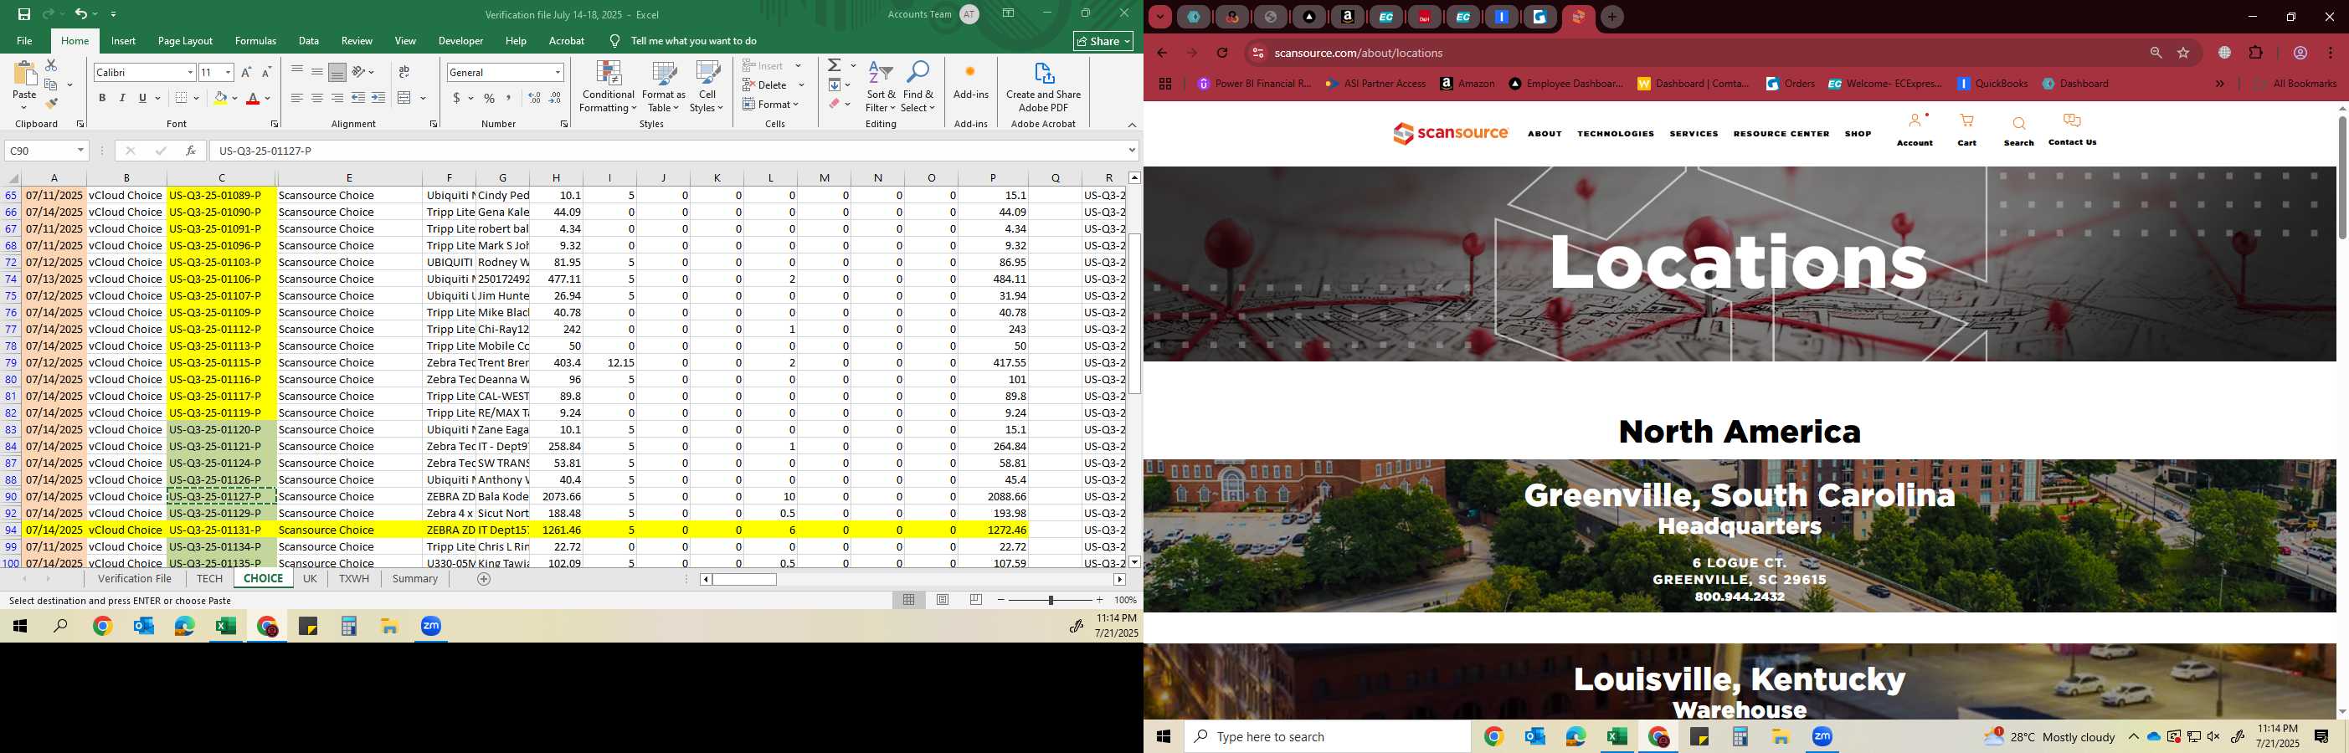Viewport: 2349px width, 753px height.
Task: Click the Comma Style icon
Action: [509, 98]
